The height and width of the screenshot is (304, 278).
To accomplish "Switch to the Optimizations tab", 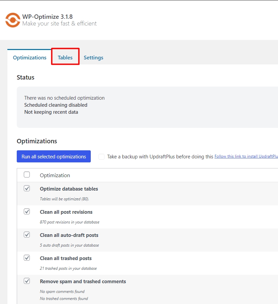I will pos(29,58).
